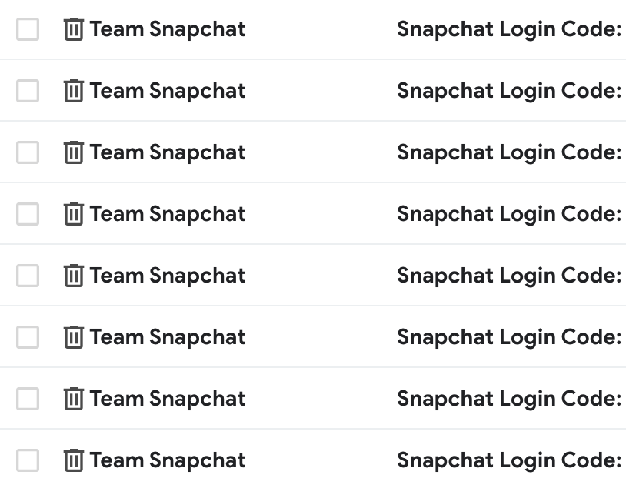Open first email's Snapchat Login Code subject
The image size is (626, 485).
(509, 29)
